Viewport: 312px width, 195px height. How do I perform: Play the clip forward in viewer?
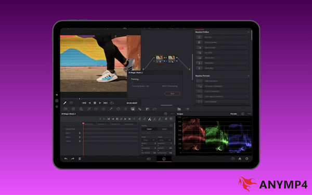[x=100, y=103]
